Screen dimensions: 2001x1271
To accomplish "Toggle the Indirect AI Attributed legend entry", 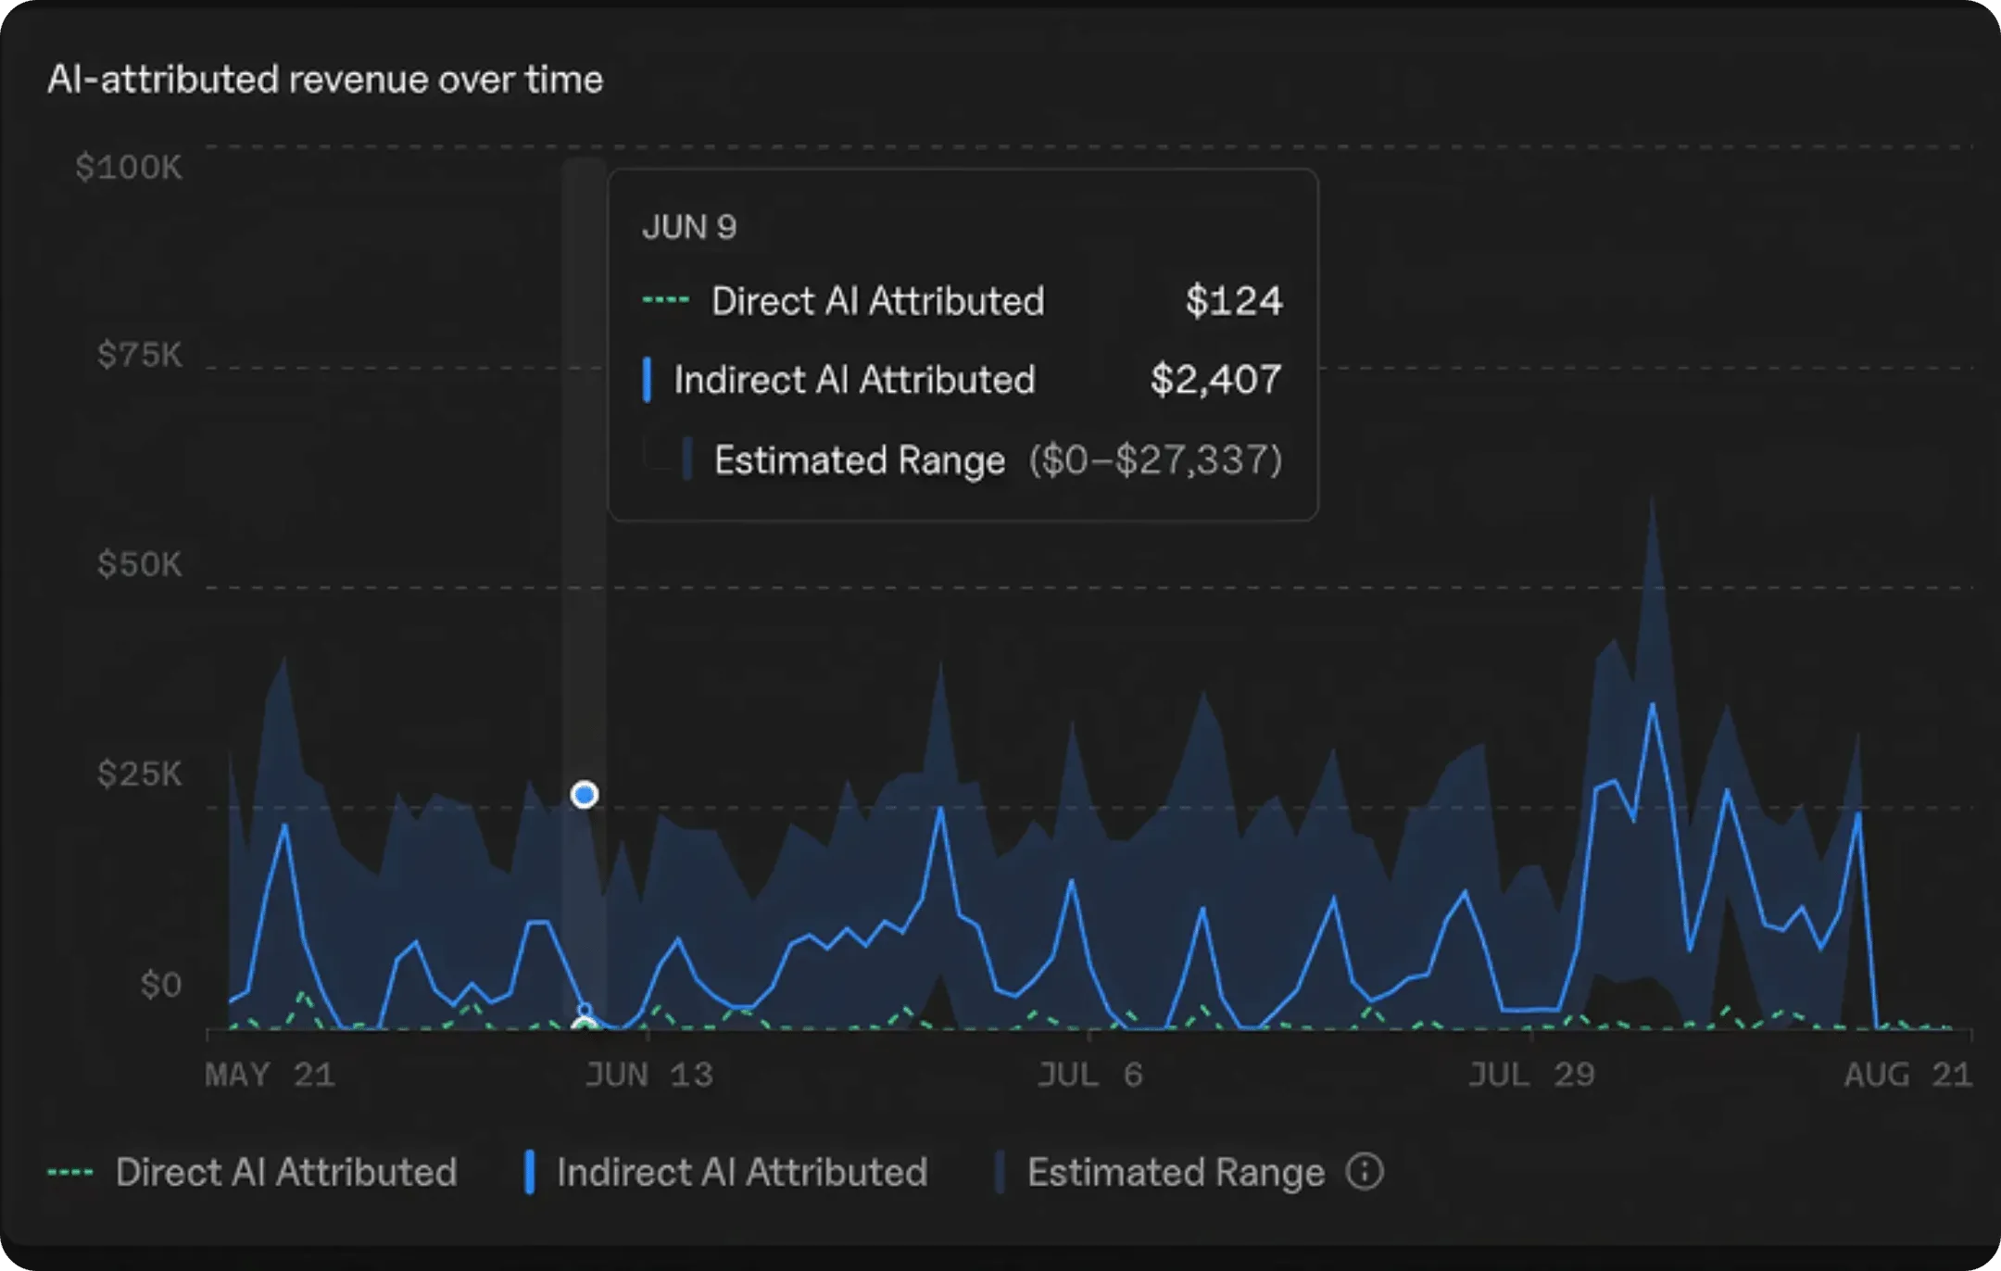I will click(725, 1172).
